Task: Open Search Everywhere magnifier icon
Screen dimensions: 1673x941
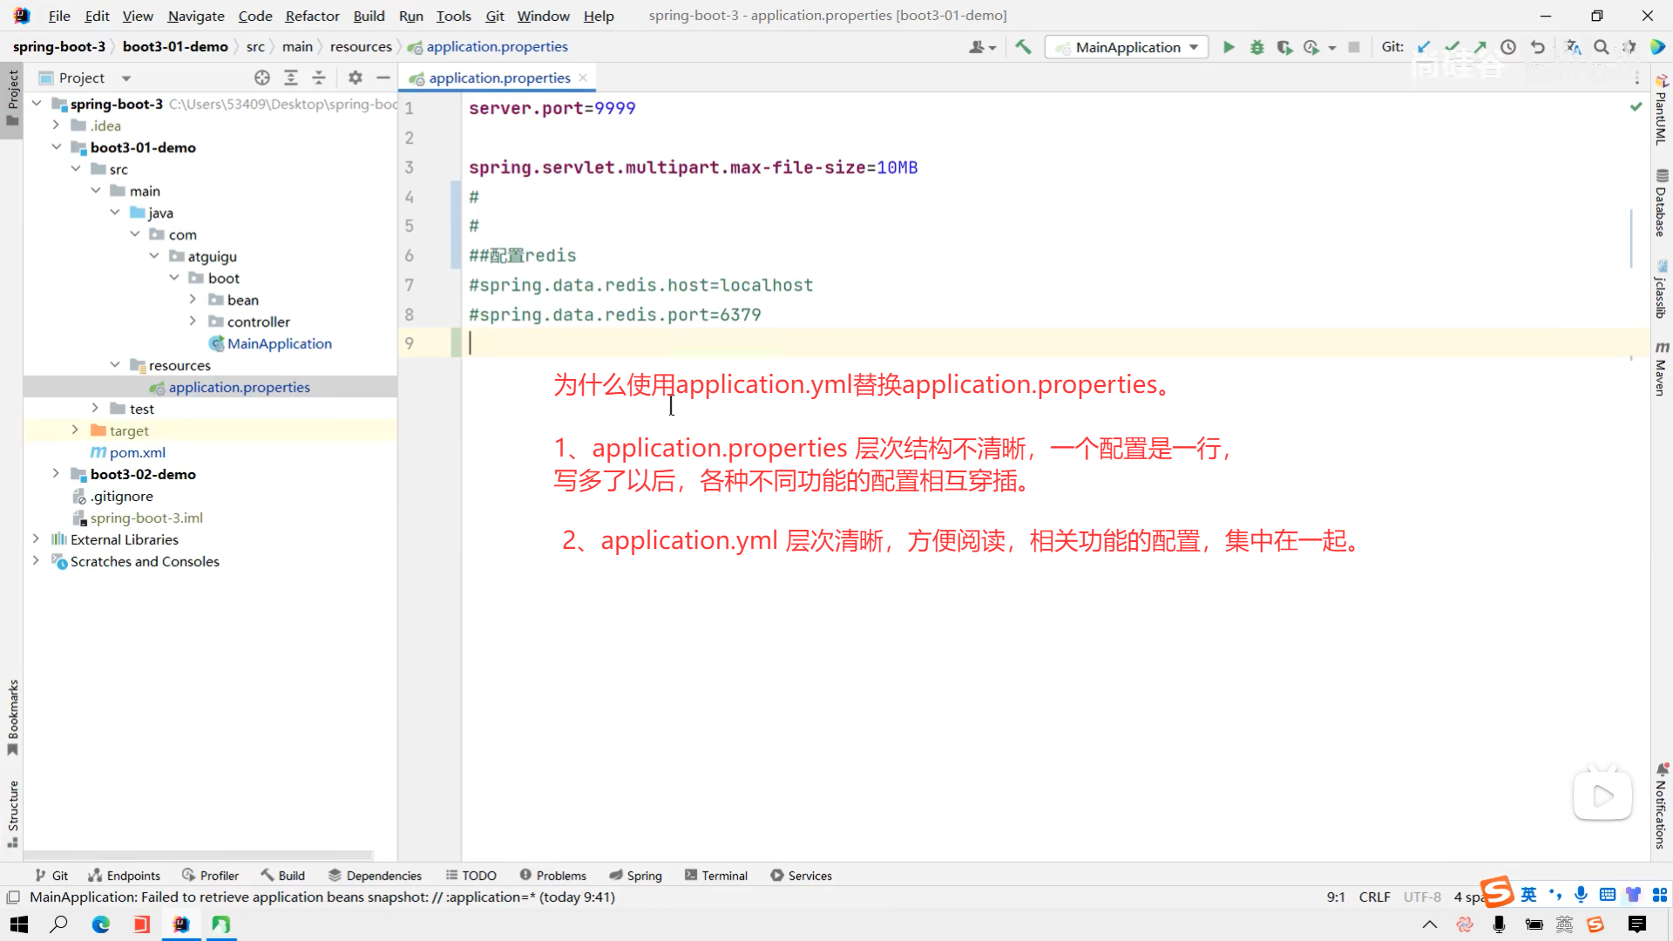Action: click(1602, 47)
